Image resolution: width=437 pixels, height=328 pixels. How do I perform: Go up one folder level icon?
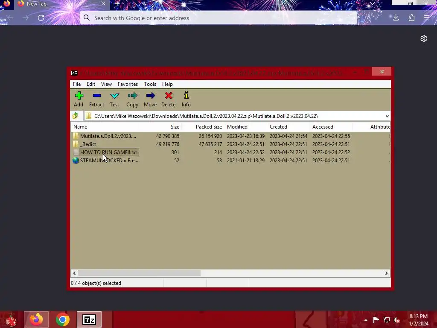(x=76, y=116)
